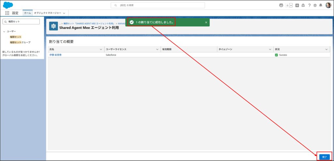Click the Salesforce cloud logo

tap(8, 5)
